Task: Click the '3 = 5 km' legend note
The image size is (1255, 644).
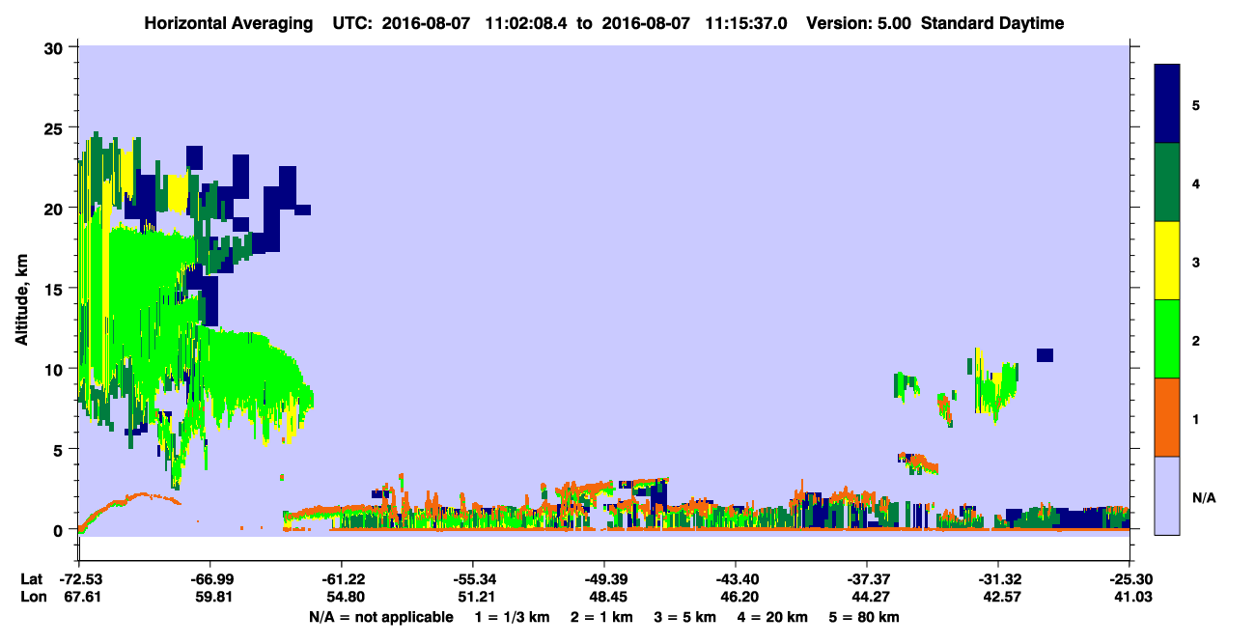Action: 686,617
